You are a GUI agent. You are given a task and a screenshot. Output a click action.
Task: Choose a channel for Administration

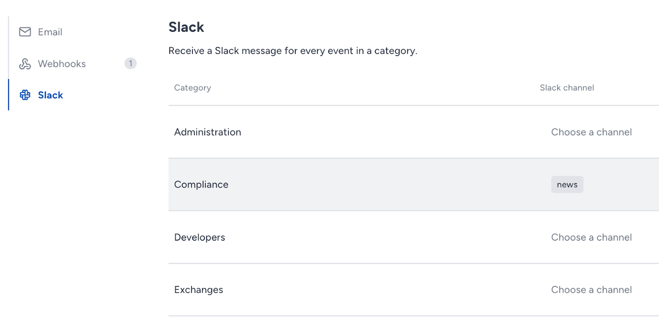(x=591, y=132)
